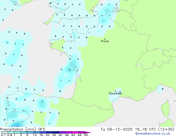Click the weatheronline.co.uk copyright link

(x=153, y=134)
